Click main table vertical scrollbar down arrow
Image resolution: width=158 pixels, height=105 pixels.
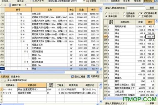pyautogui.click(x=101, y=69)
